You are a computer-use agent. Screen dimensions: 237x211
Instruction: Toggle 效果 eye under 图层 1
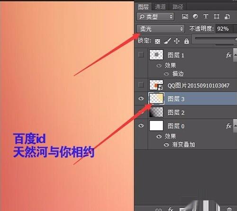[x=159, y=65]
